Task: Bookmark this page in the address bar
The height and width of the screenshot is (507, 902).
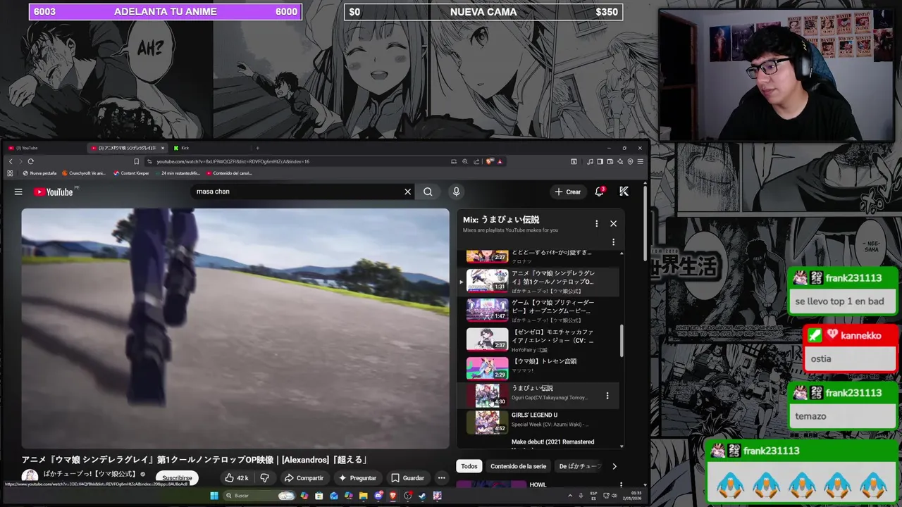Action: pos(136,161)
